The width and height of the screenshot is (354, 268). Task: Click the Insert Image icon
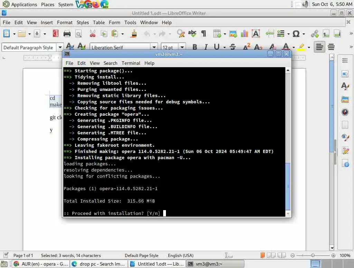click(x=233, y=34)
